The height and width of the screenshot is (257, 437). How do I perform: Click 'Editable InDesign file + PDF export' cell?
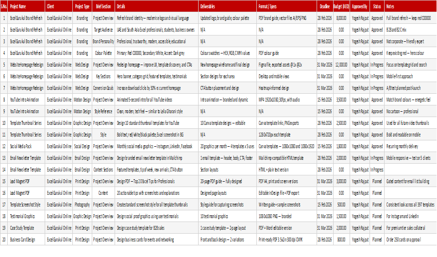pyautogui.click(x=286, y=193)
